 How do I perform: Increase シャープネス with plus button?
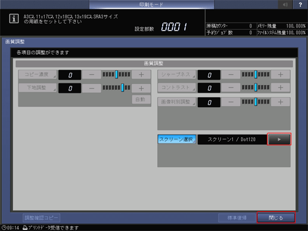[281, 74]
